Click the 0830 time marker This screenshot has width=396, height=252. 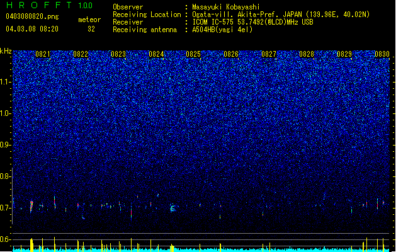click(382, 54)
